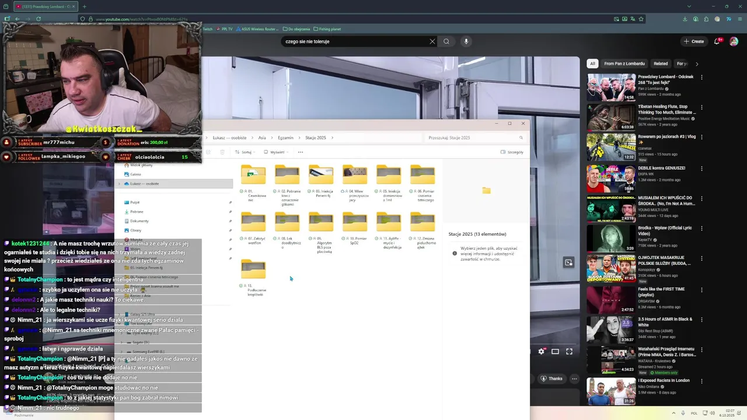Select the 'All' filter chip
747x420 pixels.
coord(592,64)
